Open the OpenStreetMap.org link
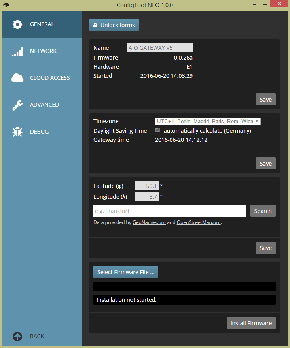 [199, 222]
